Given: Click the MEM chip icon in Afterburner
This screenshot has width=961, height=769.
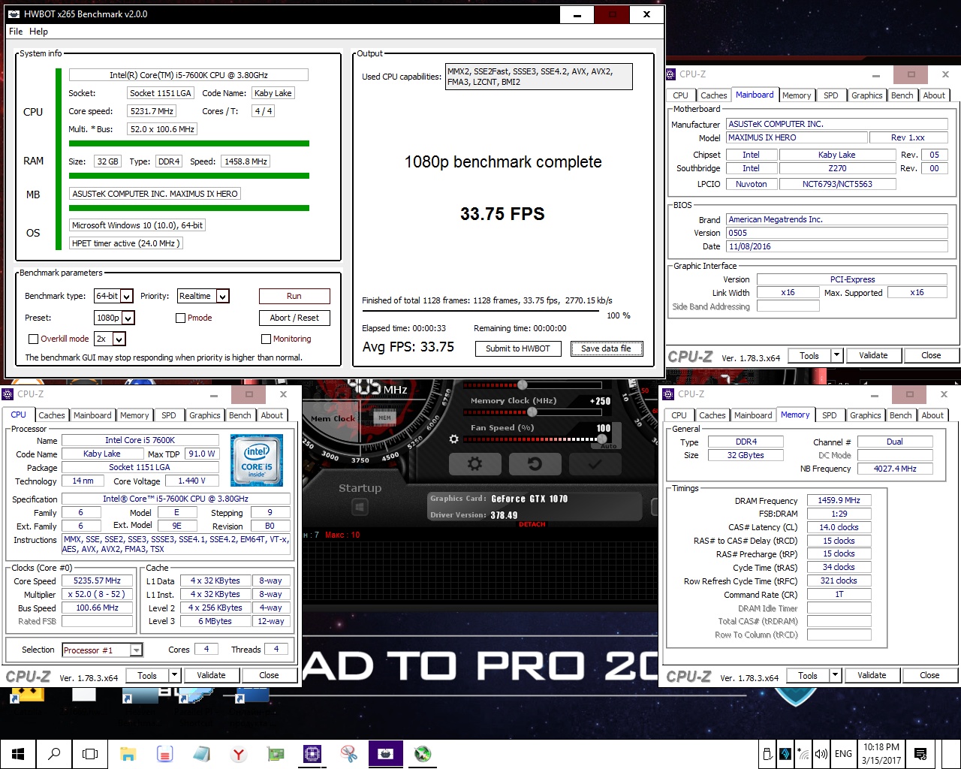Looking at the screenshot, I should point(384,418).
